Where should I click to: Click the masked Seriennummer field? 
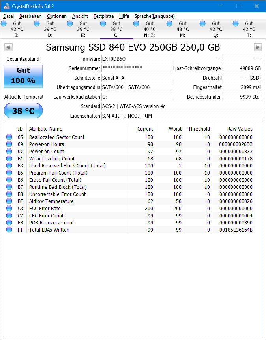pos(137,68)
